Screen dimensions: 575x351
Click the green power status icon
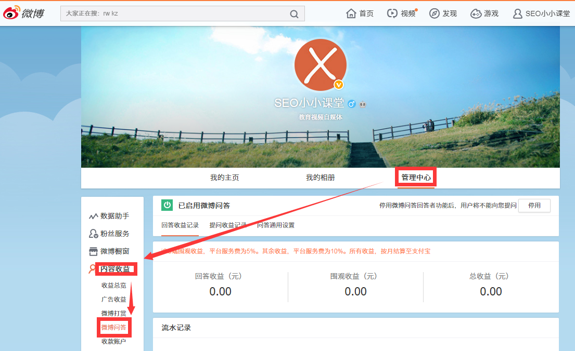(x=167, y=205)
